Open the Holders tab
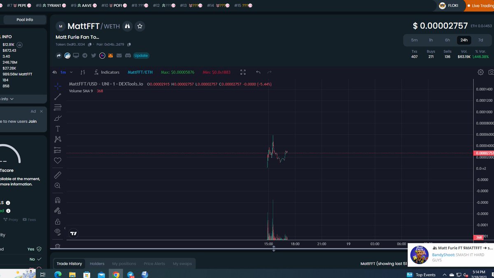 pyautogui.click(x=97, y=264)
